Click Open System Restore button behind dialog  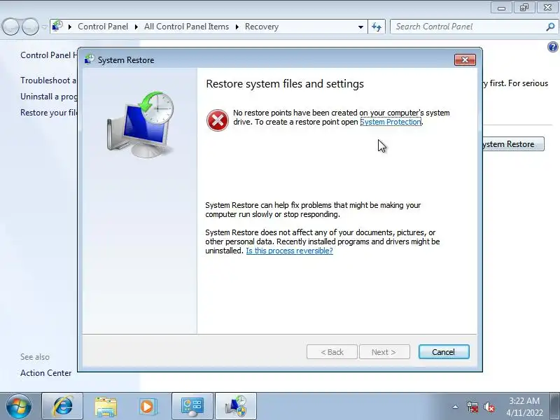[x=513, y=144]
